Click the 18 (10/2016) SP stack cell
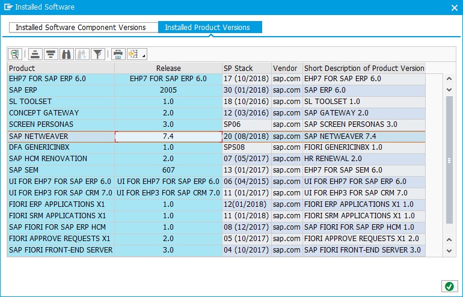Viewport: 463px width, 297px height. pos(247,102)
